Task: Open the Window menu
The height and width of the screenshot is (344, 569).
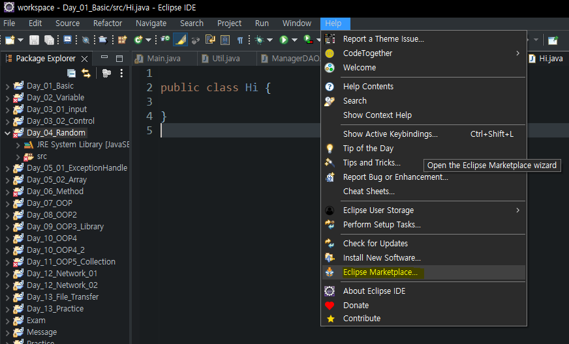Action: (297, 23)
